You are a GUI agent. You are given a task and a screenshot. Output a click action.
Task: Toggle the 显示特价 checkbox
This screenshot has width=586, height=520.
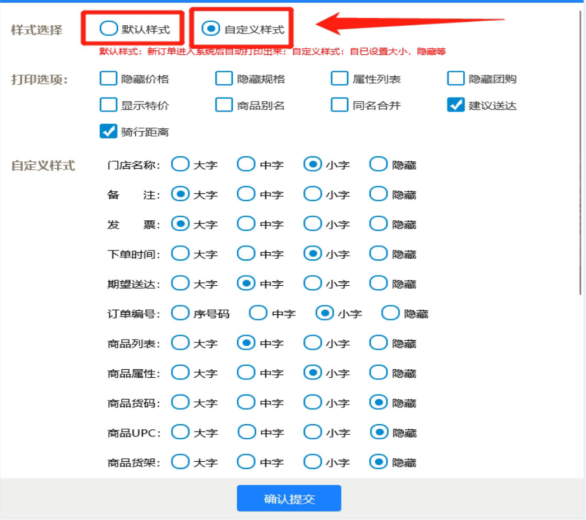coord(108,105)
